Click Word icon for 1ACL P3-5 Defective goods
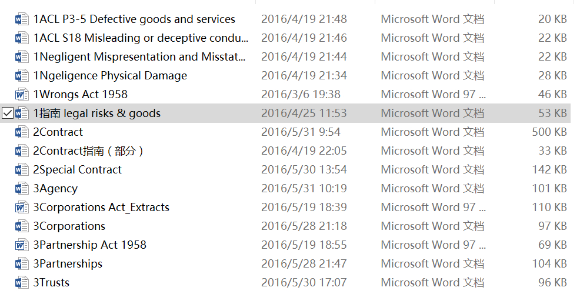Viewport: 580px width, 304px height. [22, 19]
